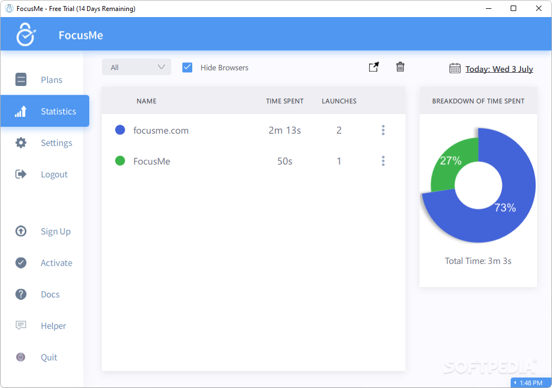Open the Helper entry
The width and height of the screenshot is (552, 388).
point(53,326)
